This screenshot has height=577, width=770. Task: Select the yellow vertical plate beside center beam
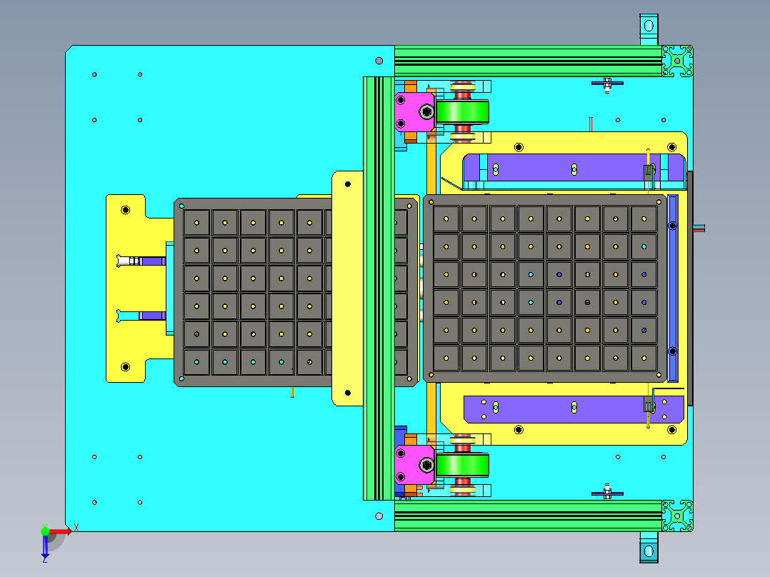point(347,288)
